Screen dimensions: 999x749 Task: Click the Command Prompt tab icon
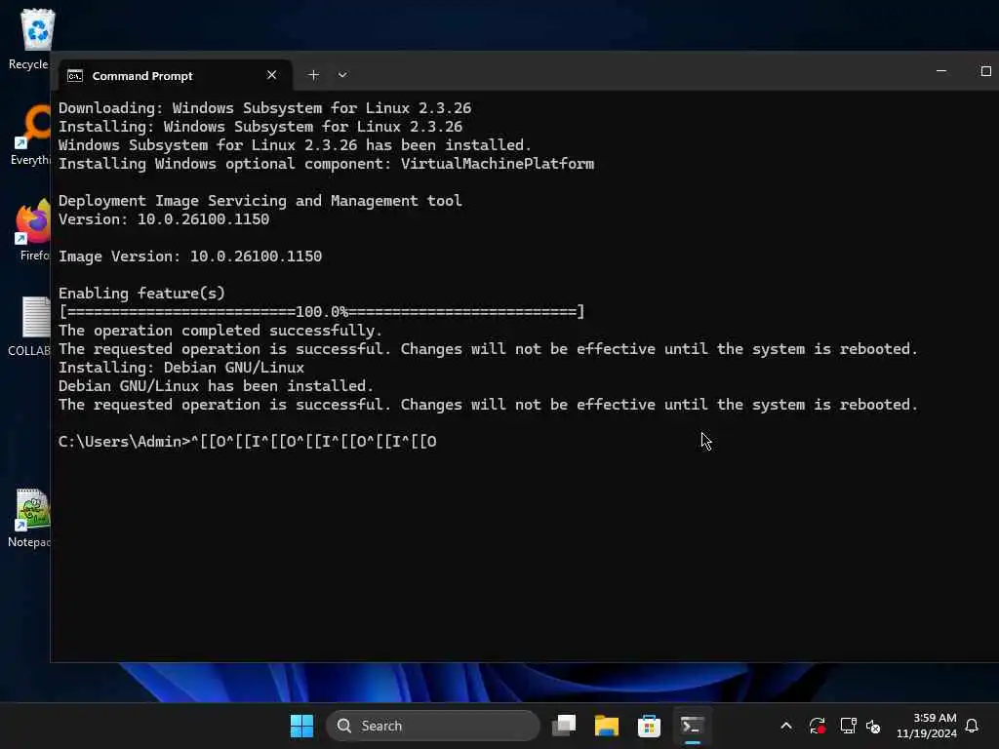[x=75, y=76]
